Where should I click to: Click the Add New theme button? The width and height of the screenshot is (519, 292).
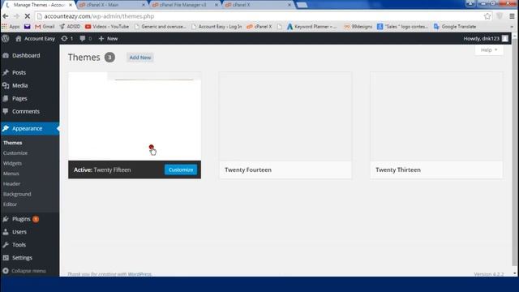click(x=140, y=58)
